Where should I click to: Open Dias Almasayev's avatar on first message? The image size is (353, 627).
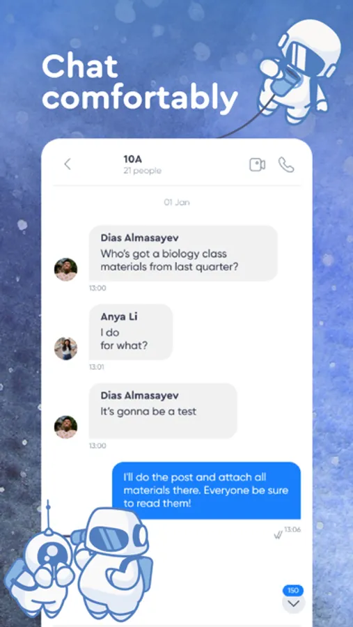tap(65, 269)
